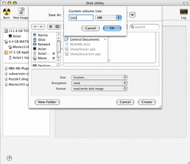Open Aslan drive in the save sidebar
Image resolution: width=190 pixels, height=164 pixels.
40,49
